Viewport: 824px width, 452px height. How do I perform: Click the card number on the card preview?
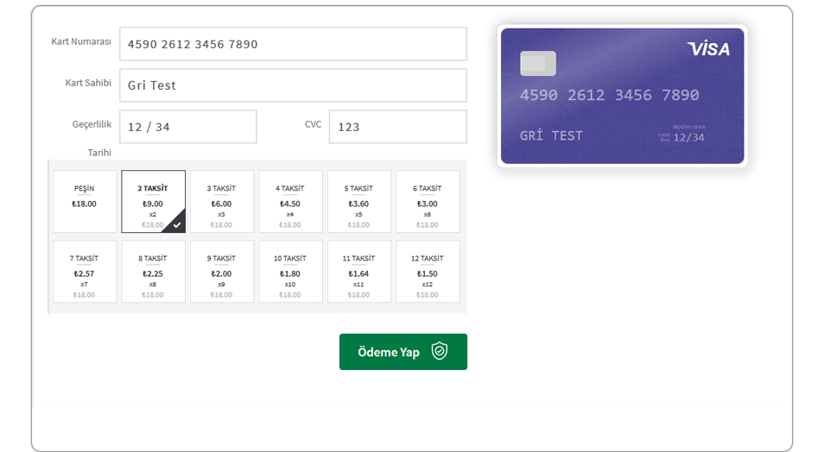609,95
